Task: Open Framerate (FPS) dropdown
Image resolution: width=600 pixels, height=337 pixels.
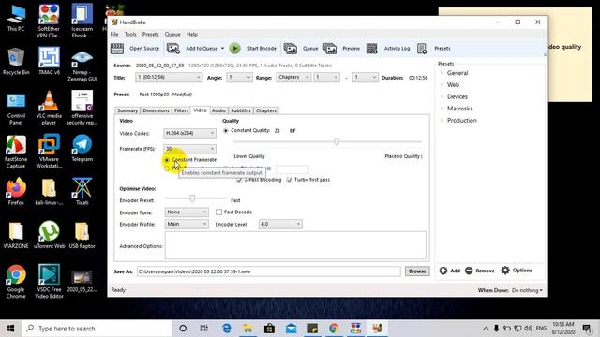Action: pyautogui.click(x=189, y=149)
